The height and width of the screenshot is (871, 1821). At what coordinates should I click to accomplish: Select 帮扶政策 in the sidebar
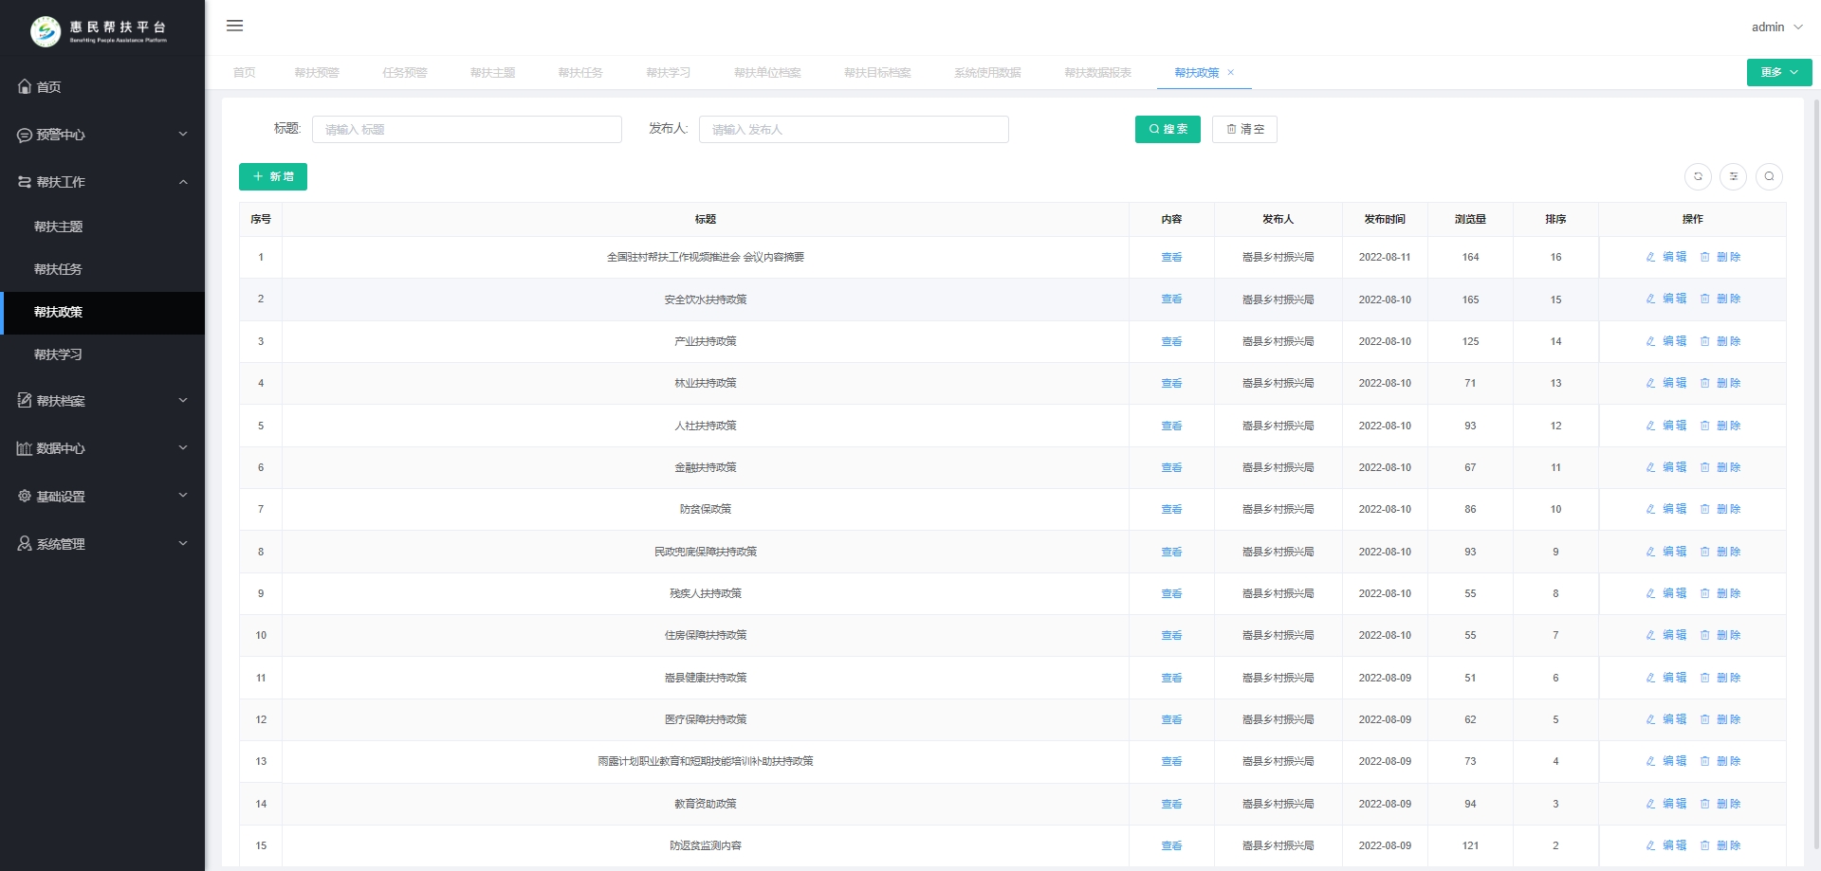pyautogui.click(x=102, y=312)
